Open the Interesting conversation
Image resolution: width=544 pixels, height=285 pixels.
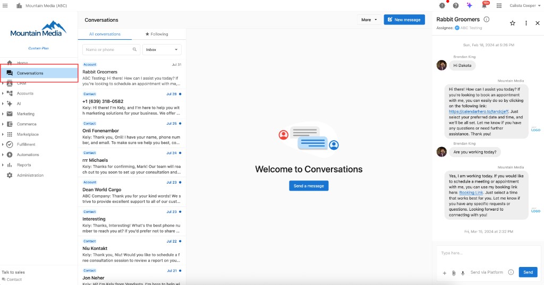(132, 221)
